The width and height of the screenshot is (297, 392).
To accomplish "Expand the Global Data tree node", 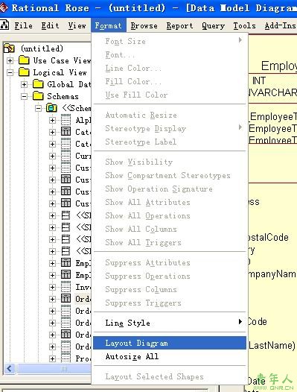I will tap(25, 84).
